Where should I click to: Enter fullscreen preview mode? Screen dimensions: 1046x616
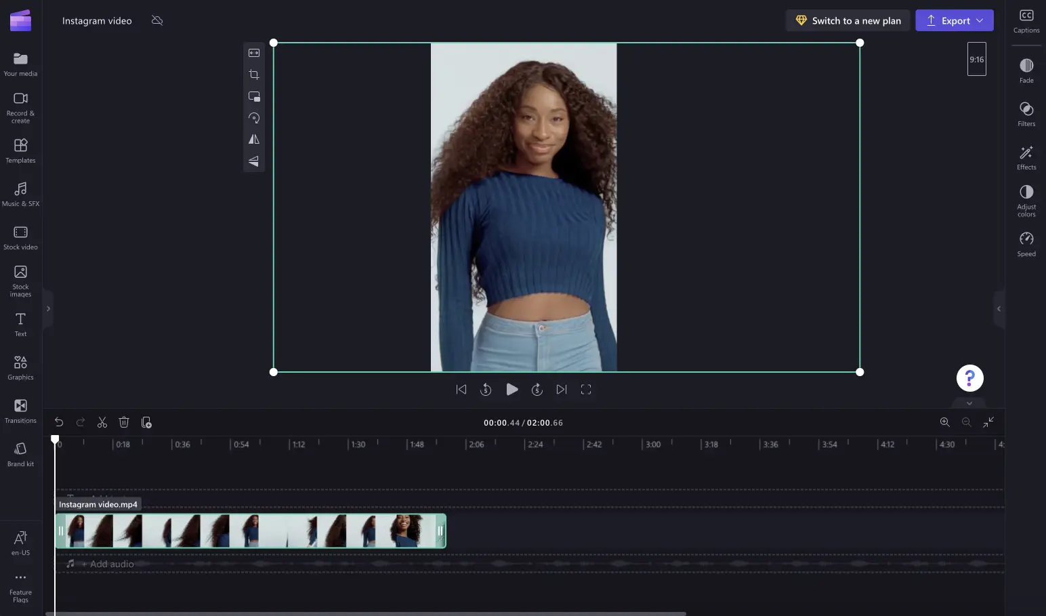(586, 390)
